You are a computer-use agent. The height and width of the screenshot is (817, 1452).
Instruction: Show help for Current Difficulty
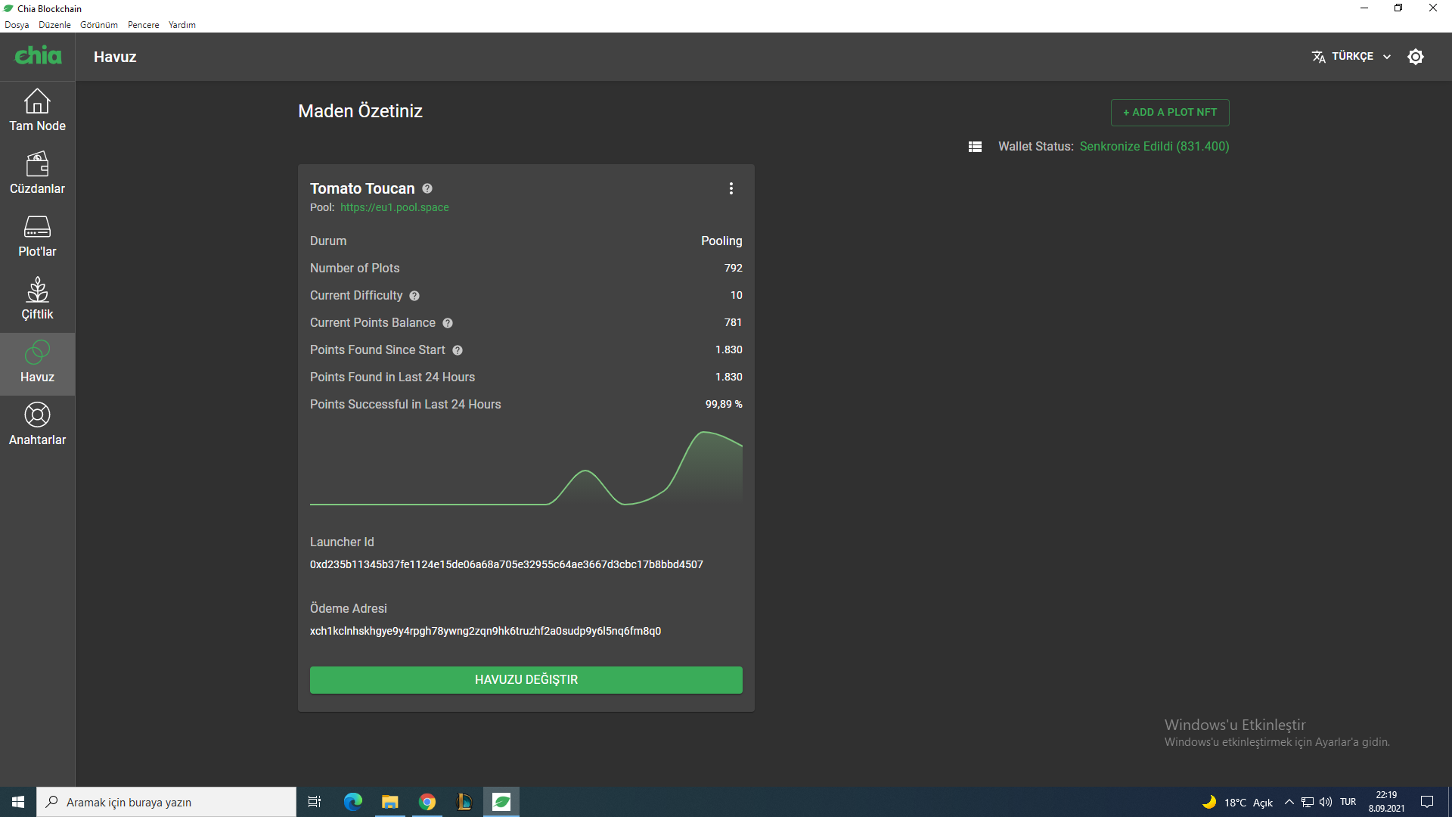[414, 296]
